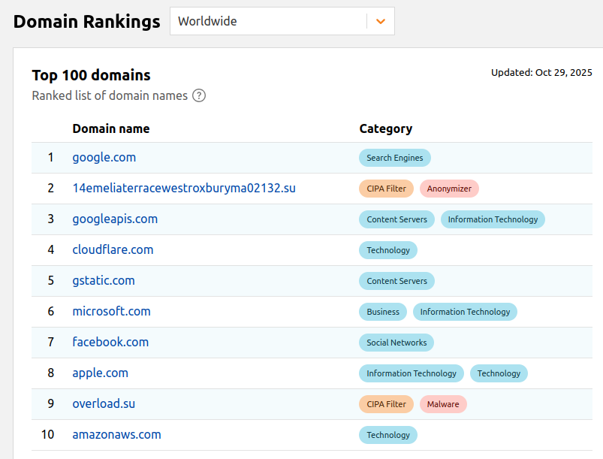Select the Content Servers tag for gstatic.com
Viewport: 603px width, 459px height.
point(396,280)
